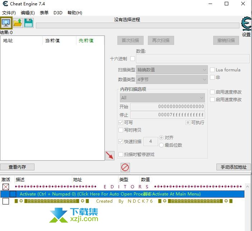Click the 当前值 column header
The width and height of the screenshot is (252, 231).
point(59,41)
